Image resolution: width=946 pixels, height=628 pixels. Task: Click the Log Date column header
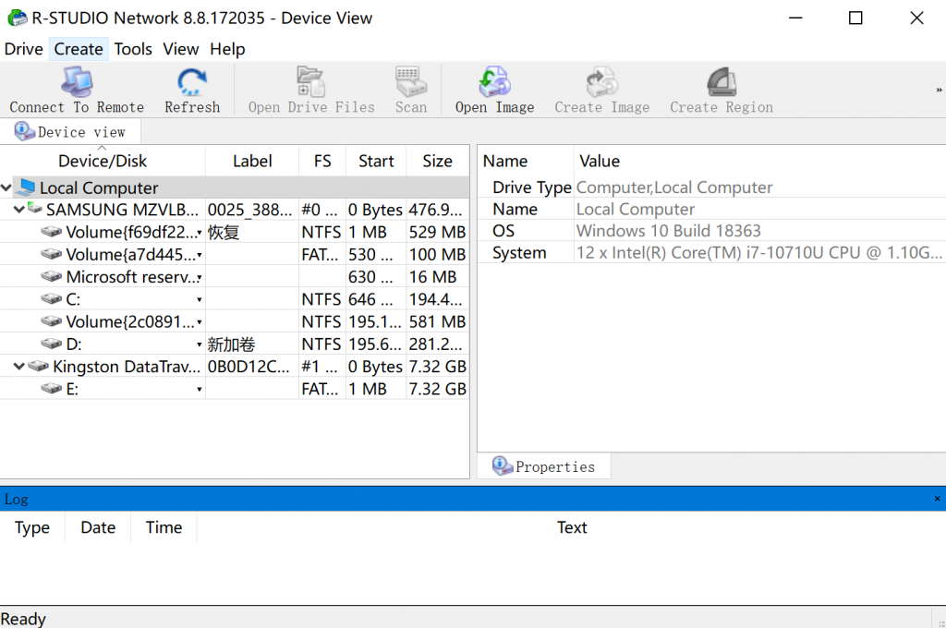98,527
